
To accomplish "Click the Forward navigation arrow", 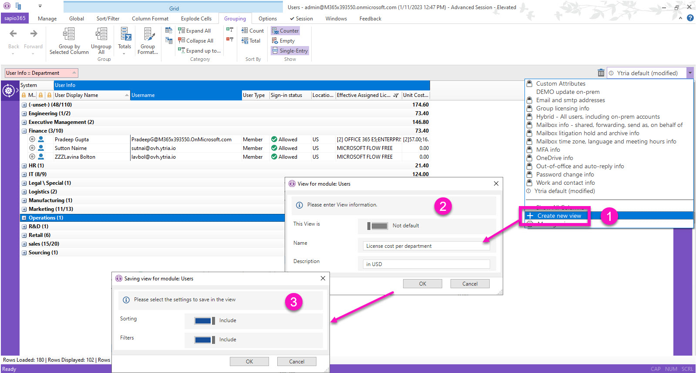I will [34, 33].
